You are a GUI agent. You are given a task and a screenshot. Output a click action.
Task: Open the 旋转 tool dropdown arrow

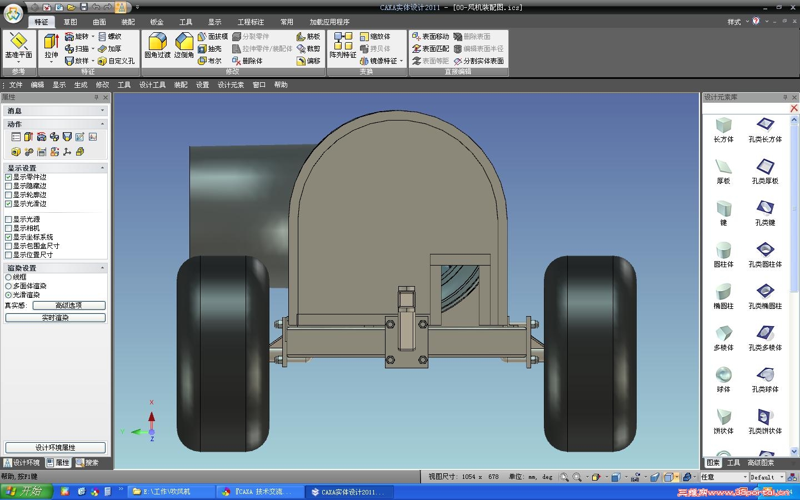93,37
